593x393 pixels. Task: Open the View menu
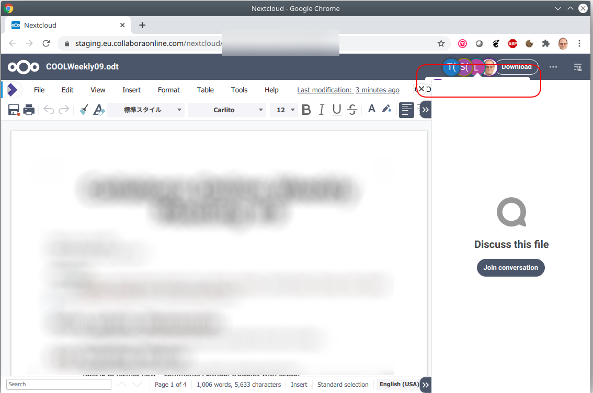coord(98,90)
